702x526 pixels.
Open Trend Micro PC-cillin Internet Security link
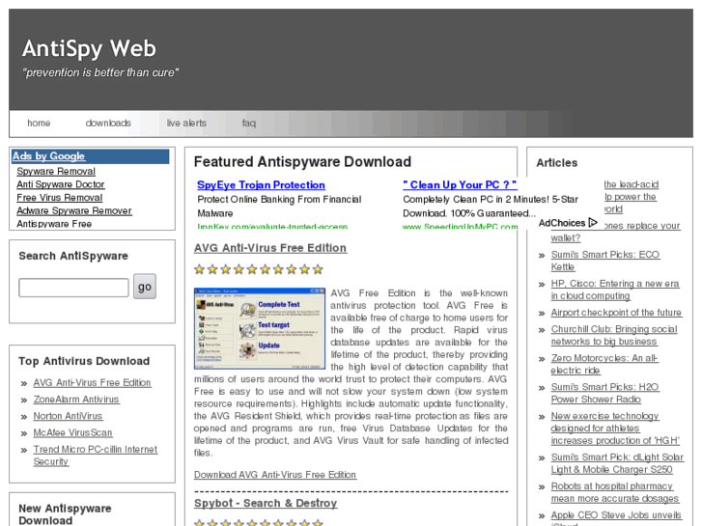point(96,456)
